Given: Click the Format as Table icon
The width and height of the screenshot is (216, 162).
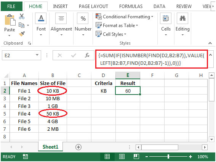Looking at the screenshot, I should 99,26.
